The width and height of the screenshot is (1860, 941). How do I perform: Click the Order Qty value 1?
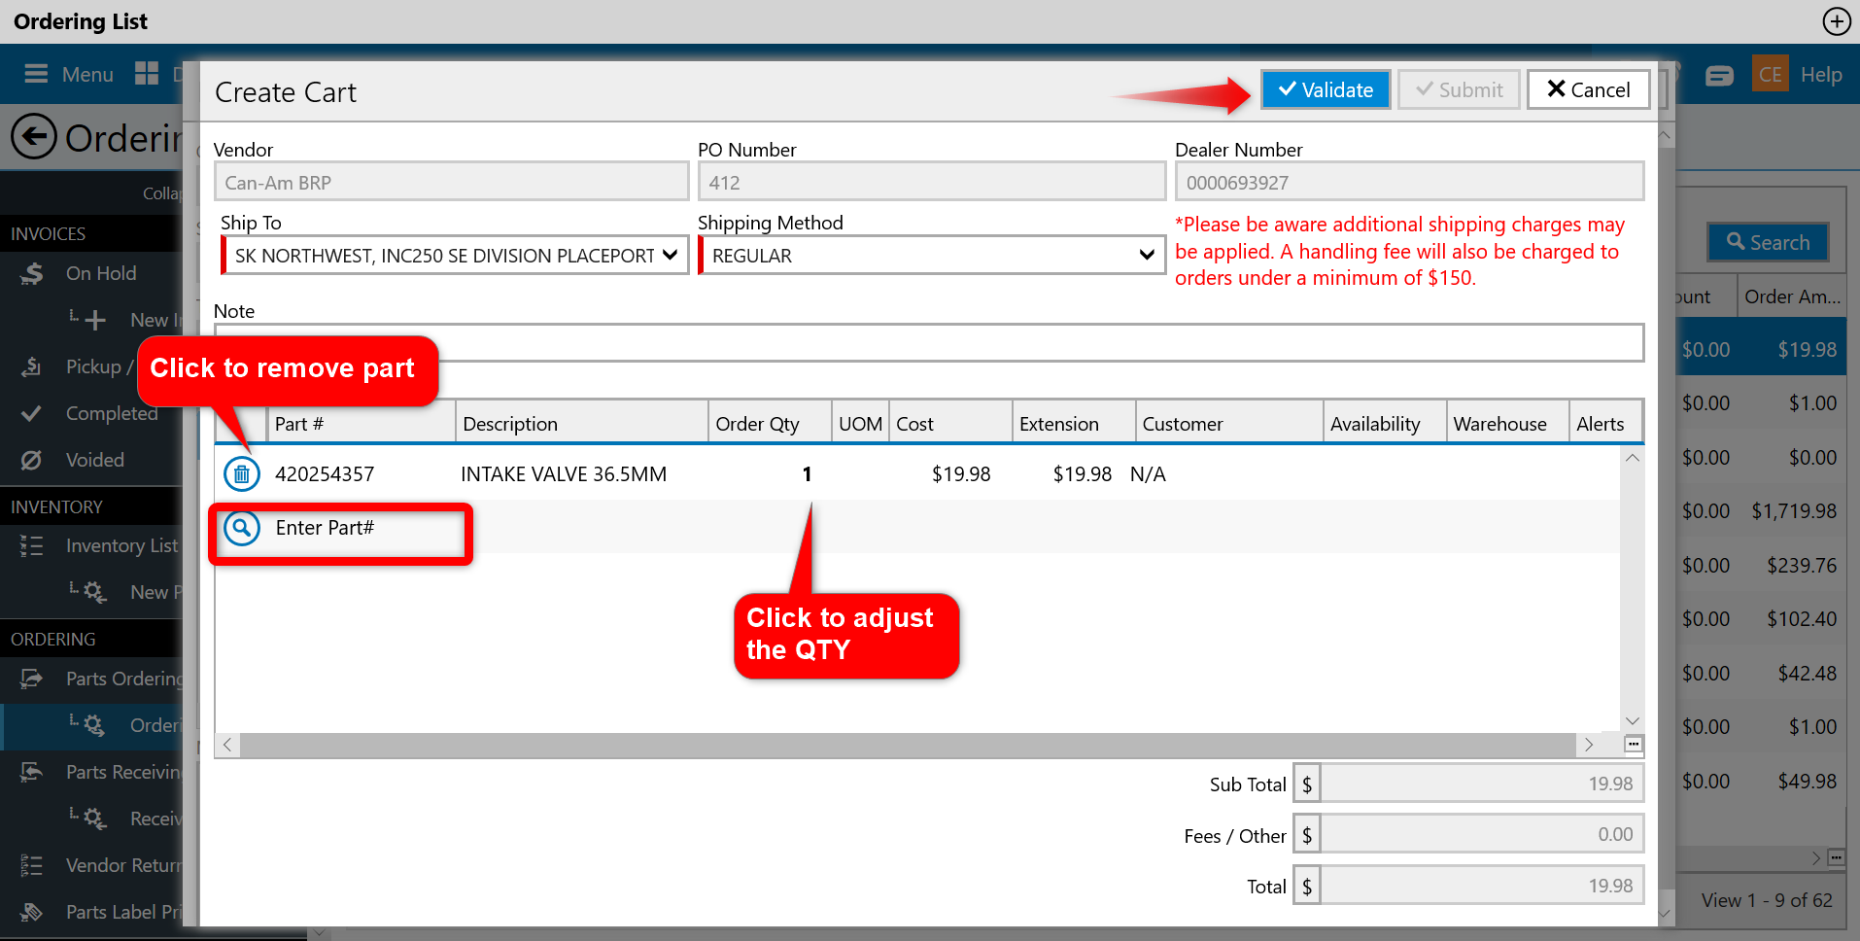click(x=807, y=474)
